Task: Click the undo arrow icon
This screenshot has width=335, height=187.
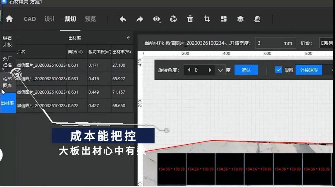Action: pyautogui.click(x=123, y=19)
